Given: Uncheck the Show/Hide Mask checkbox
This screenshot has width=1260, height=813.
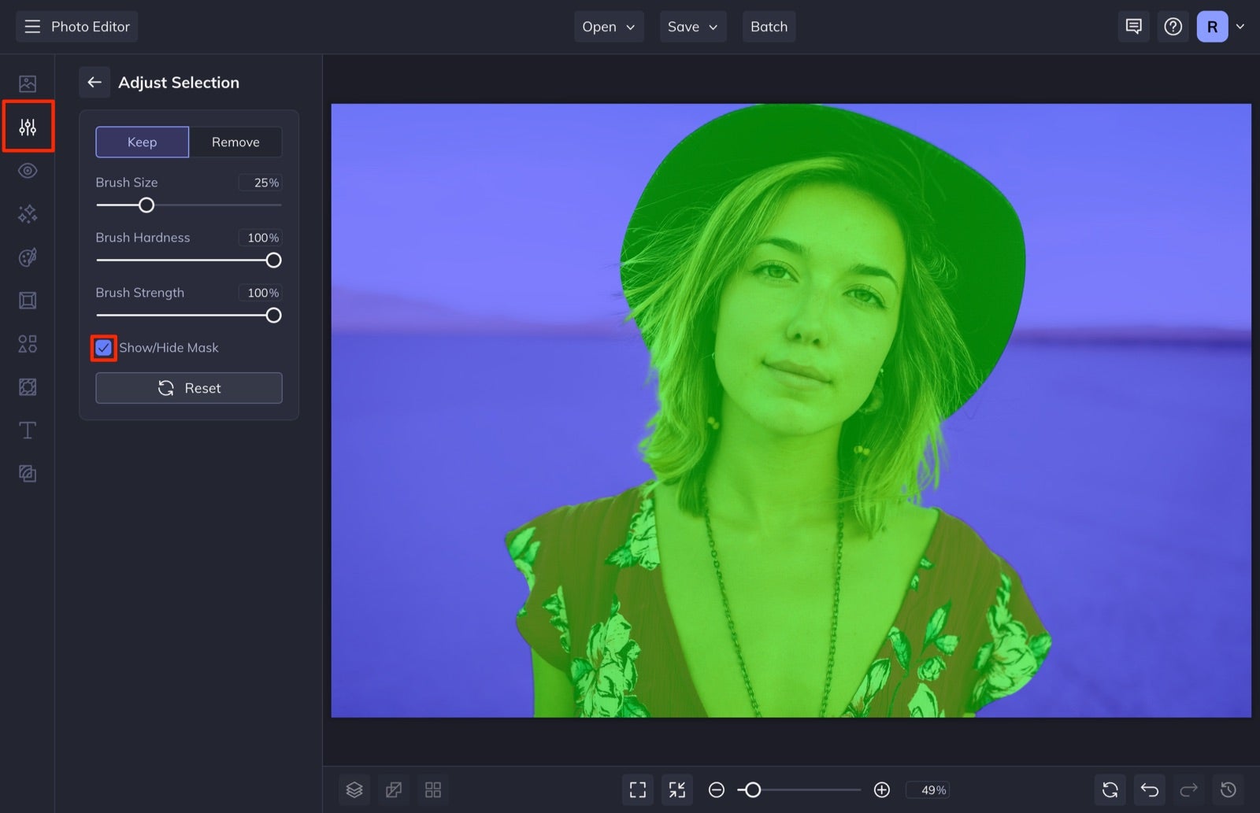Looking at the screenshot, I should pyautogui.click(x=103, y=347).
